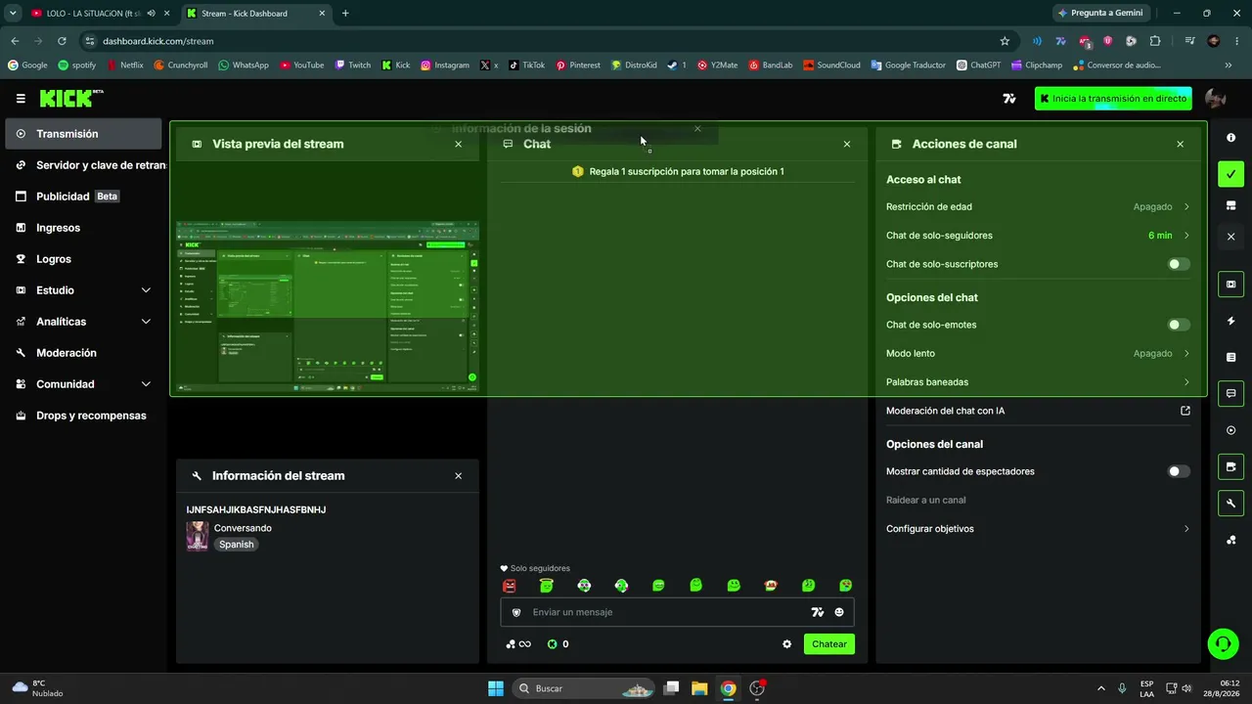Focus the Enviar un mensaje chat field

pos(677,612)
